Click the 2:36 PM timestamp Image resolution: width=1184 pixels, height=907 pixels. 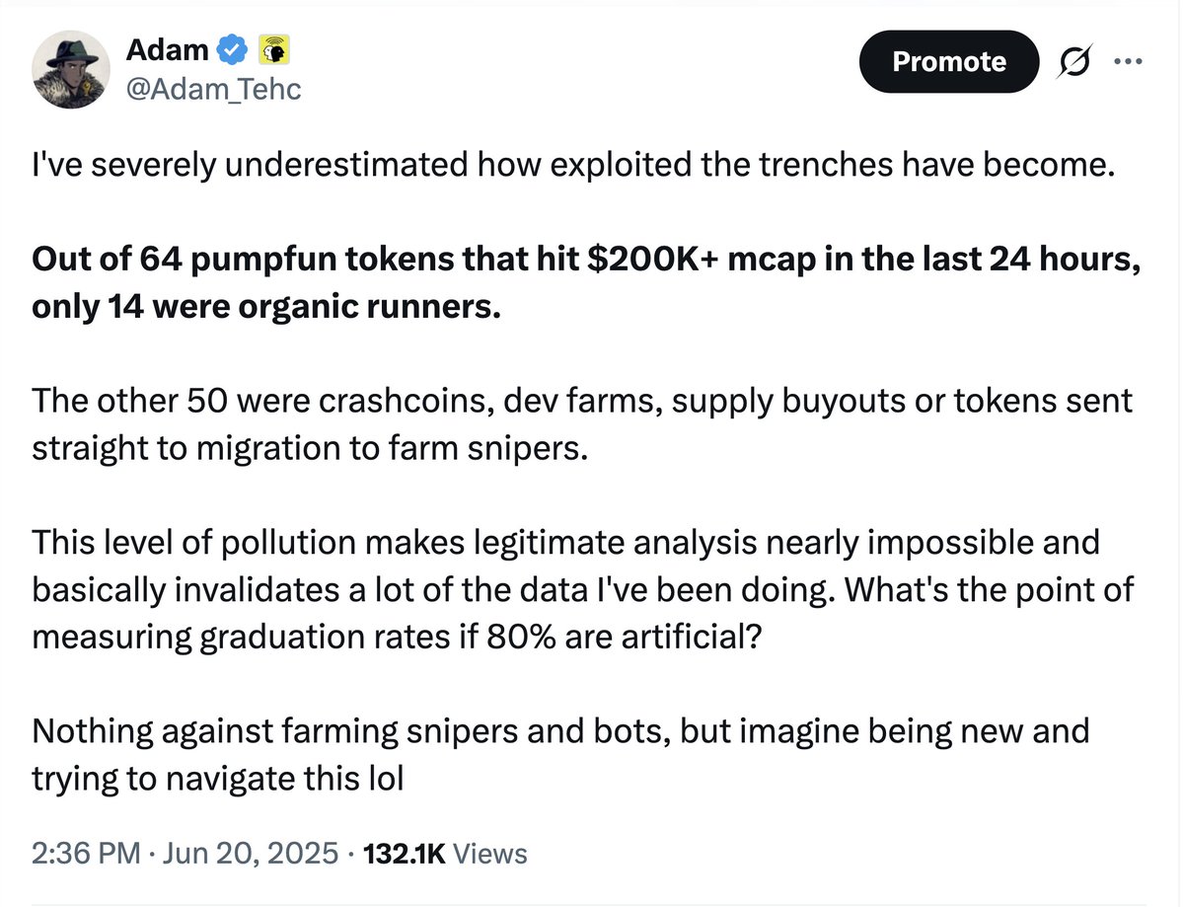[x=87, y=853]
